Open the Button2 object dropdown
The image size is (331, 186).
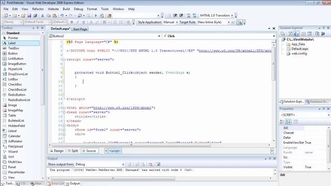[159, 36]
